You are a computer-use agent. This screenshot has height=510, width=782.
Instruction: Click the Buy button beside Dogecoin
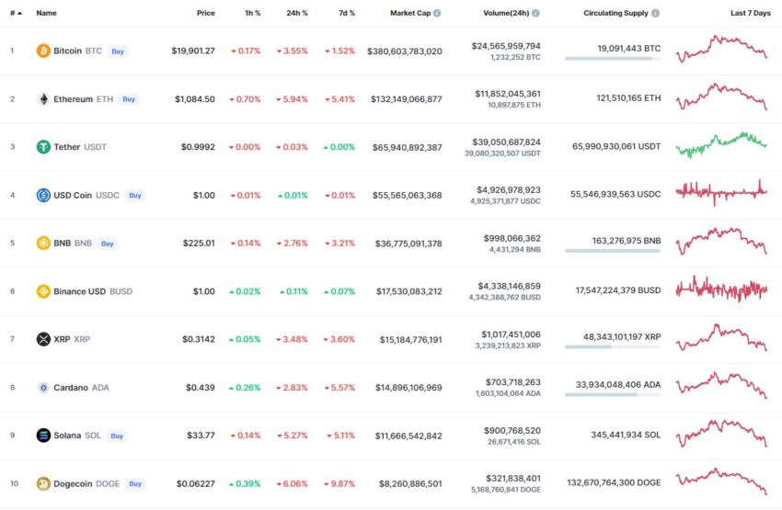click(135, 483)
